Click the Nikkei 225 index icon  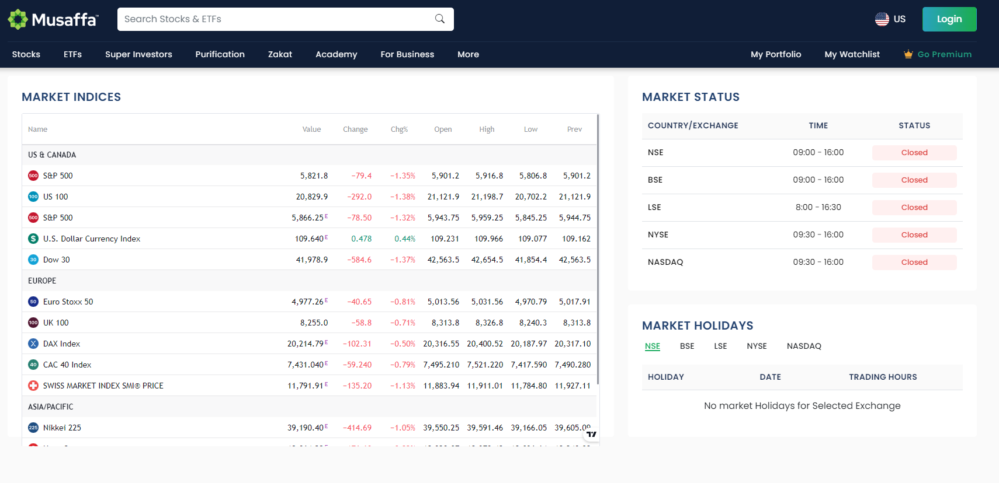[33, 428]
